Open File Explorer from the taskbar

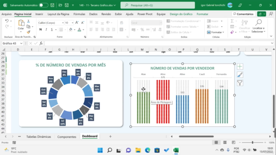(138, 150)
